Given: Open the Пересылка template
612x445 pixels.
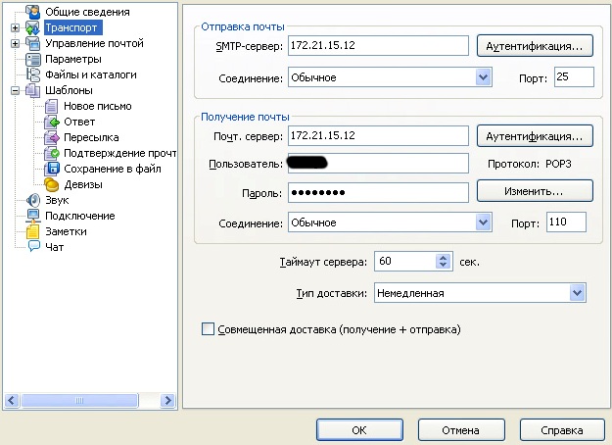Looking at the screenshot, I should 91,137.
